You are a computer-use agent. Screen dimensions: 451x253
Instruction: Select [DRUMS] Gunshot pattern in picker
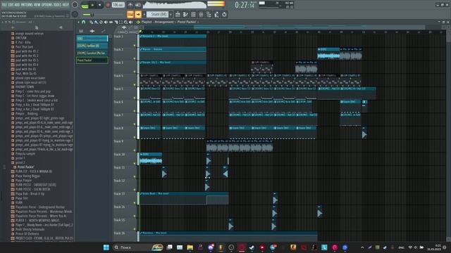[x=92, y=53]
